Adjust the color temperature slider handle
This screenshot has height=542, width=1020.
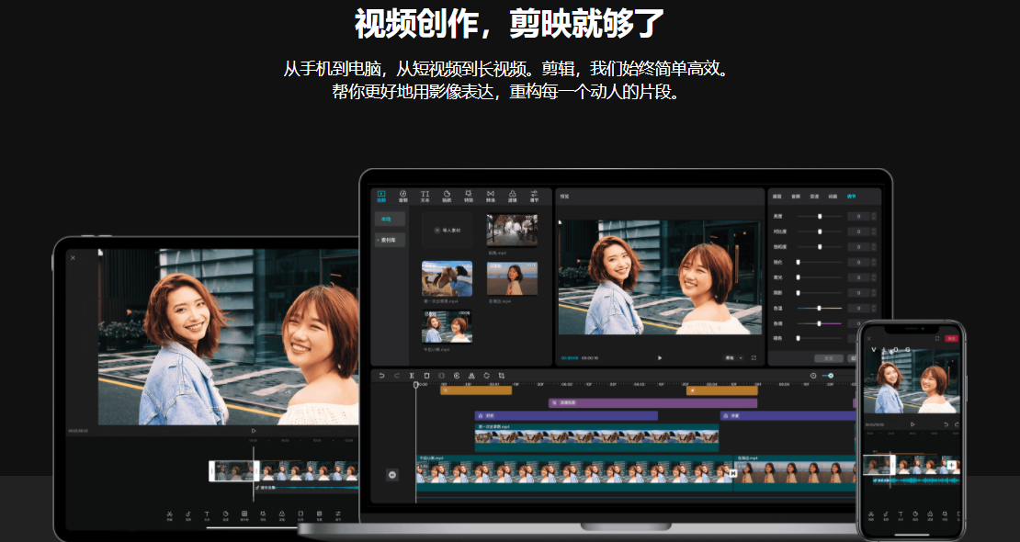(819, 309)
